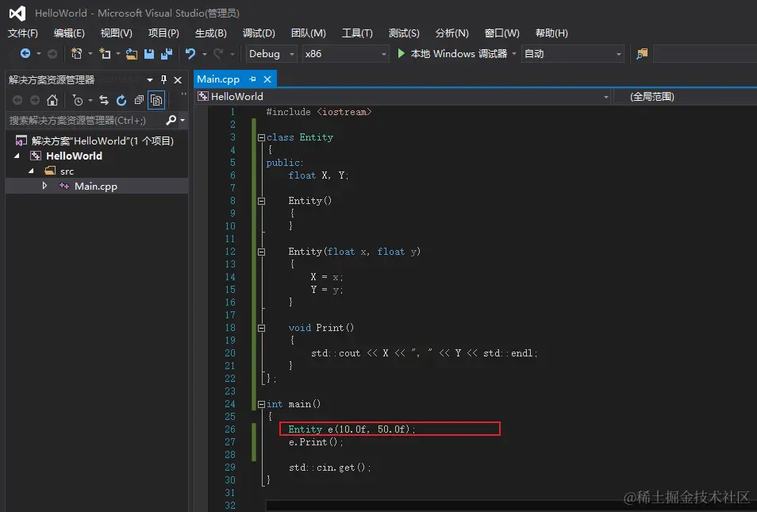Screen dimensions: 757x512
Task: Click the Add New Item icon
Action: 105,54
